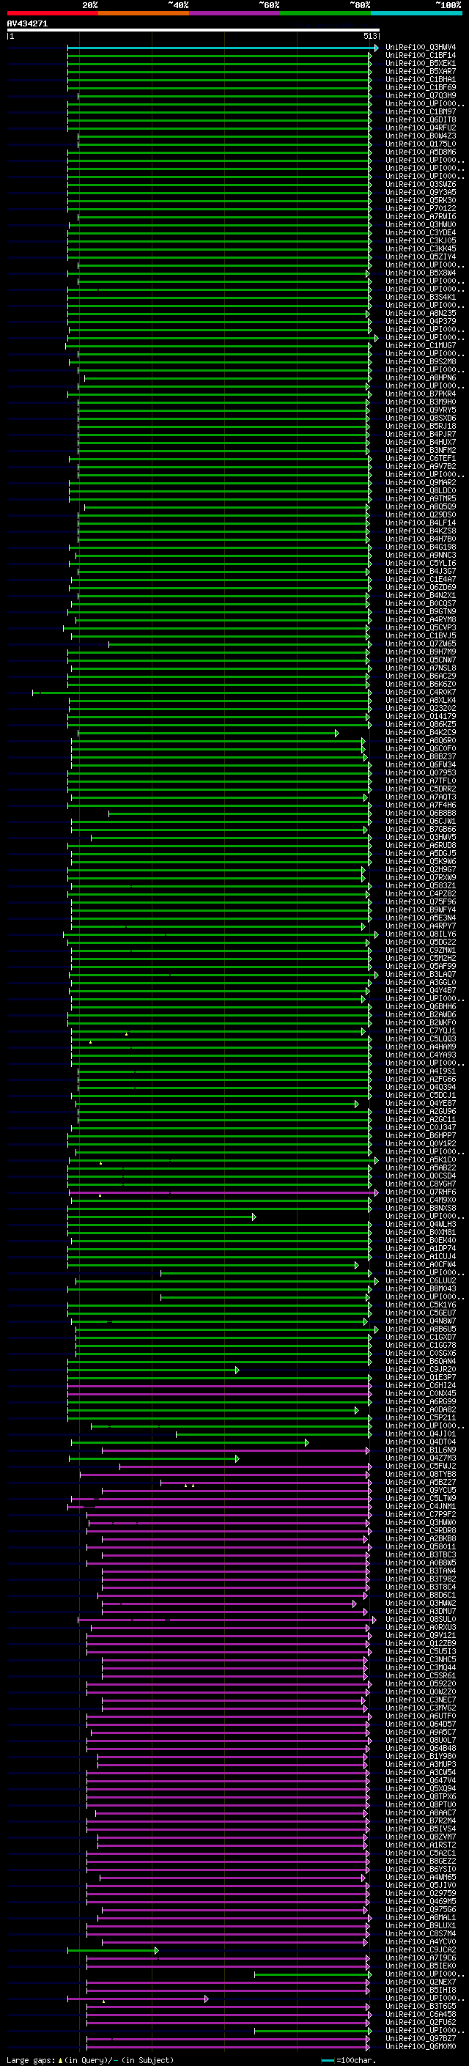Click the UniRef100_C5P211 label
This screenshot has height=2066, width=469.
tap(421, 1417)
